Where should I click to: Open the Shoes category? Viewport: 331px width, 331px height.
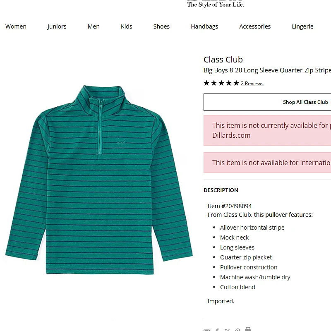161,26
